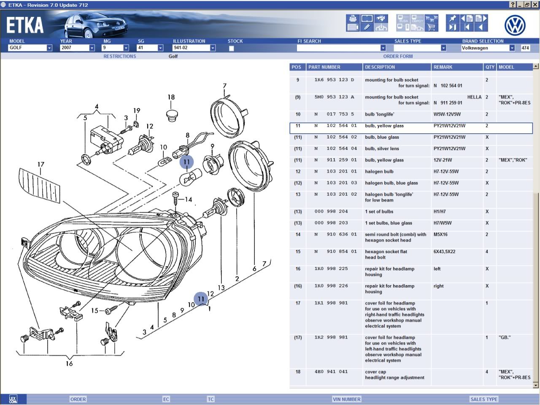540x405 pixels.
Task: Open the SALES TYPE dropdown at top
Action: (x=443, y=48)
